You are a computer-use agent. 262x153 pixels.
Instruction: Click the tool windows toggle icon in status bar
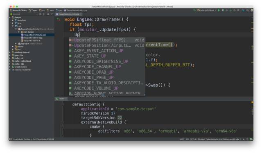[x=10, y=139]
